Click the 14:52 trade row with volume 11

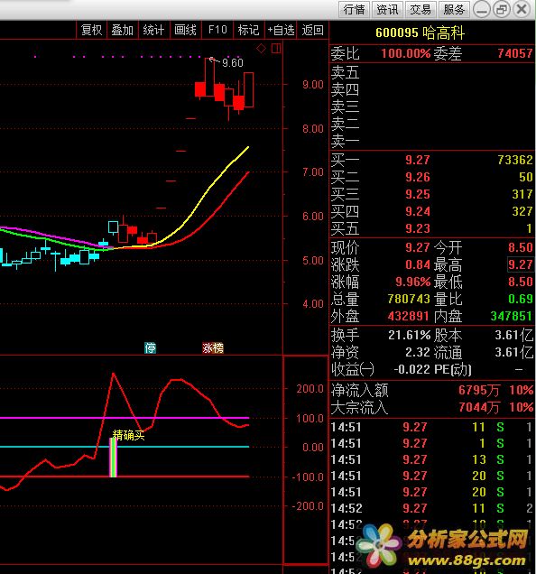click(x=431, y=508)
